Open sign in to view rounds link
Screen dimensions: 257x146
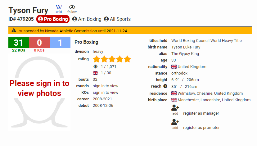point(106,86)
